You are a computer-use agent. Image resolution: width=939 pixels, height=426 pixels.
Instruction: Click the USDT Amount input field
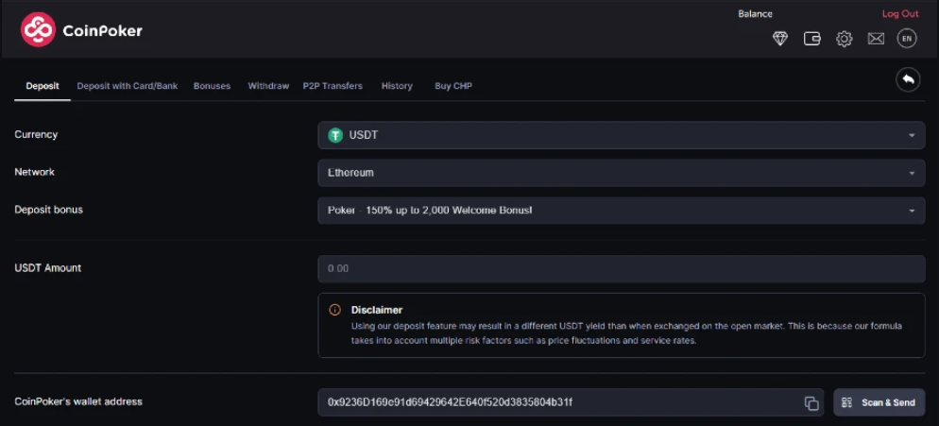click(x=621, y=269)
